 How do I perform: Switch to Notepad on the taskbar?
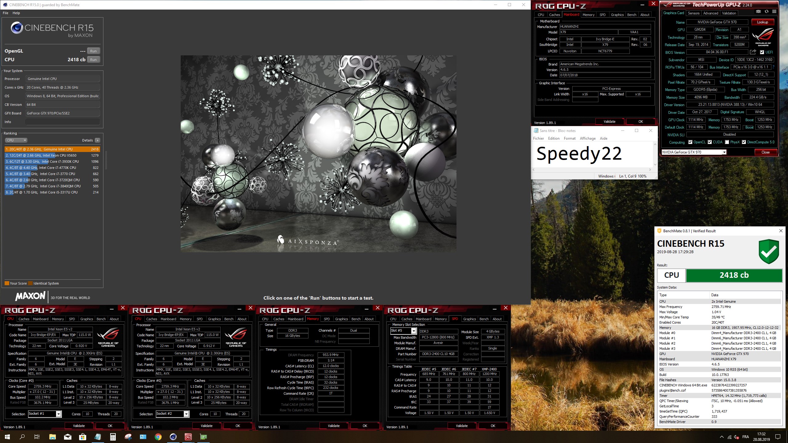[98, 437]
